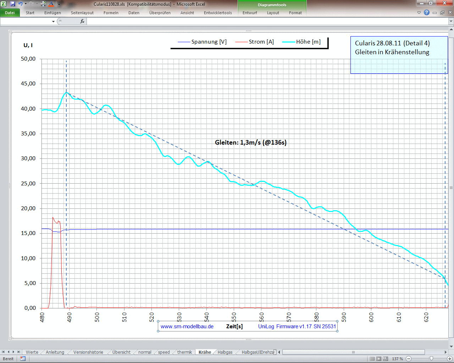
Task: Click the zoom slider handle
Action: [431, 359]
